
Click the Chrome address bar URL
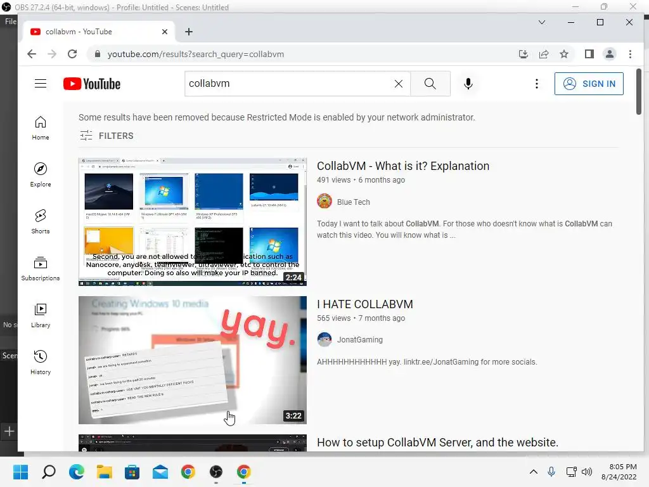click(x=196, y=55)
